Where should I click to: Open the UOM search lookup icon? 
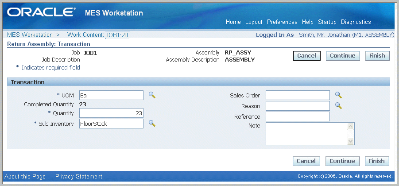pyautogui.click(x=152, y=95)
